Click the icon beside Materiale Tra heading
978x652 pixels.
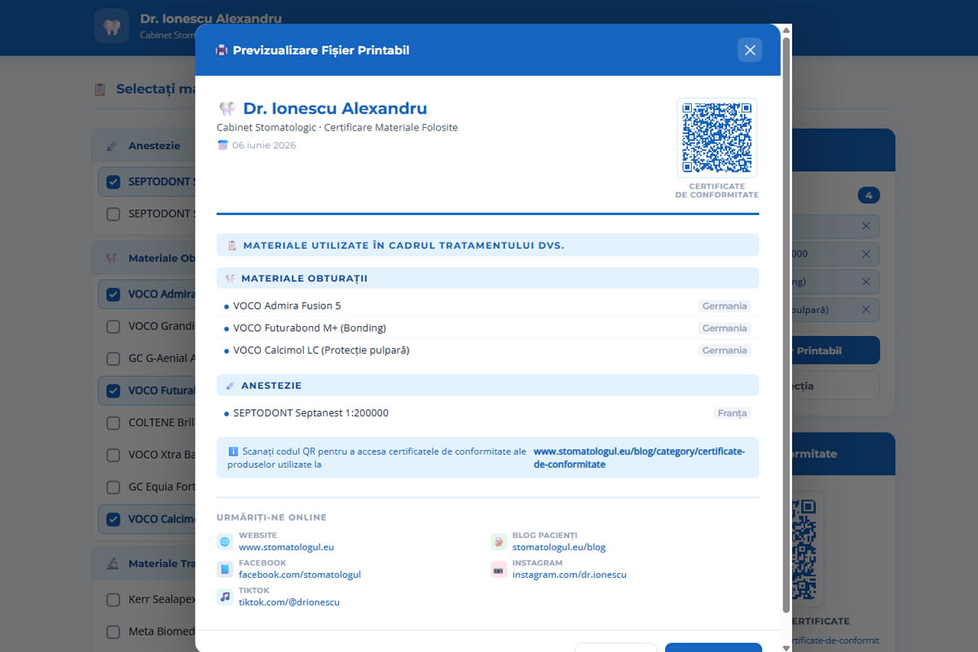112,563
